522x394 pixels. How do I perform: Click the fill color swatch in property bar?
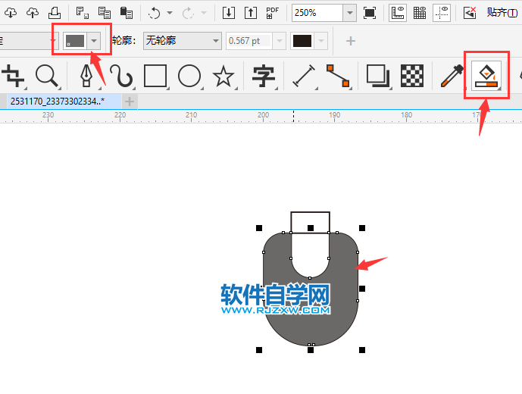pyautogui.click(x=75, y=41)
